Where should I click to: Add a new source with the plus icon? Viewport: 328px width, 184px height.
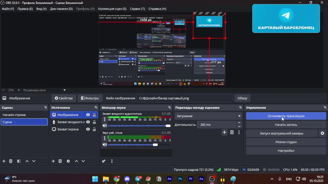(53, 161)
